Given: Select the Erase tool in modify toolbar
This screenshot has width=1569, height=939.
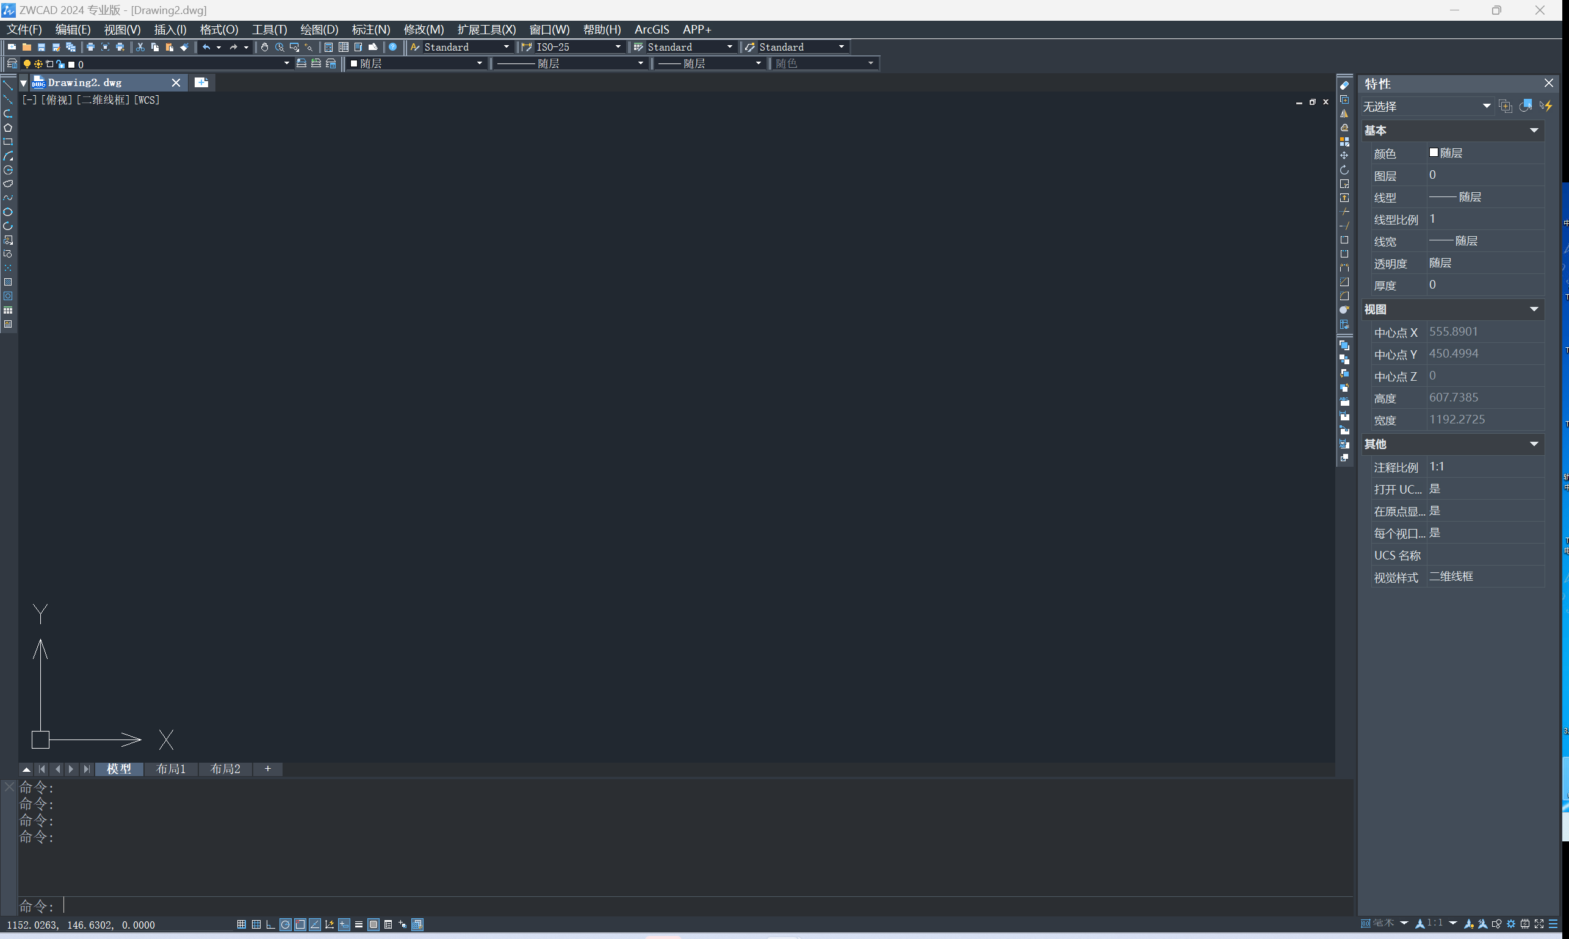Looking at the screenshot, I should pyautogui.click(x=1344, y=85).
